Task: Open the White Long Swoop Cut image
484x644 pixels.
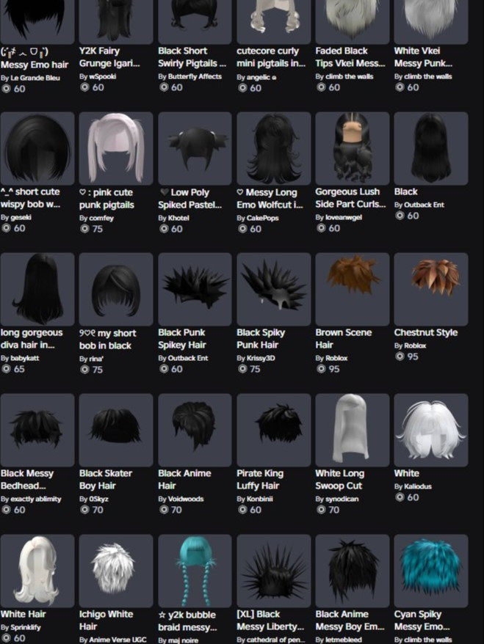Action: pyautogui.click(x=353, y=430)
